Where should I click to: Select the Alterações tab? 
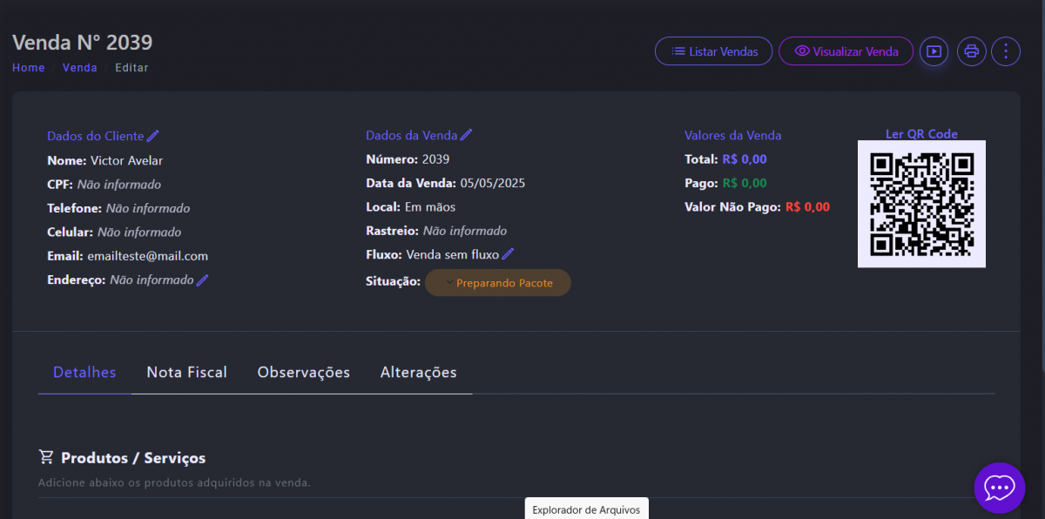click(418, 373)
